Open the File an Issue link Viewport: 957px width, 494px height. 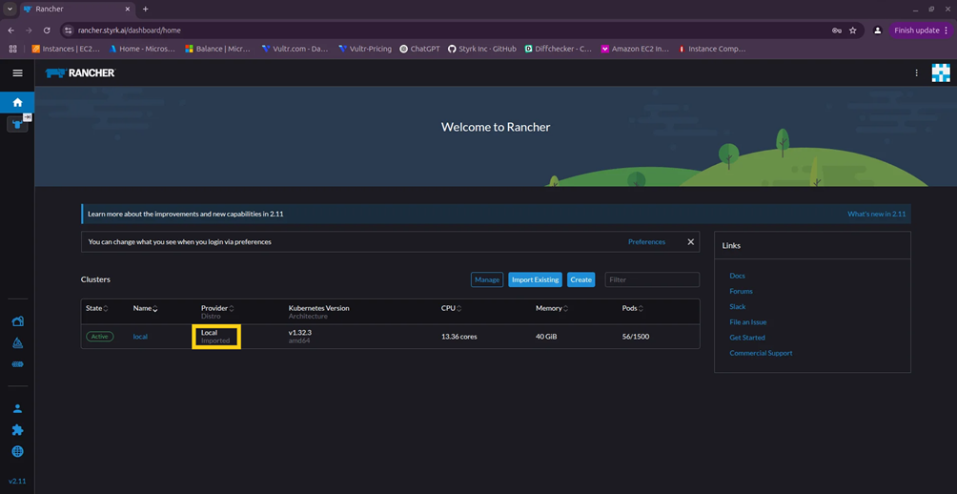747,321
